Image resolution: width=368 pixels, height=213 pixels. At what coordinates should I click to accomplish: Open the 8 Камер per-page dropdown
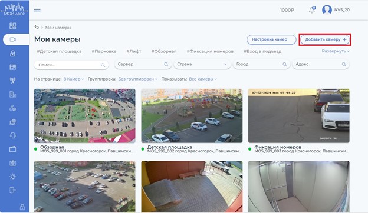click(74, 79)
